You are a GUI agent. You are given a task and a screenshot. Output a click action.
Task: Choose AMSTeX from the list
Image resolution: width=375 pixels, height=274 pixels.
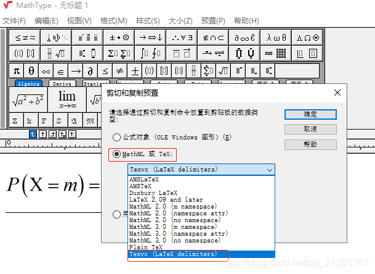tap(201, 186)
